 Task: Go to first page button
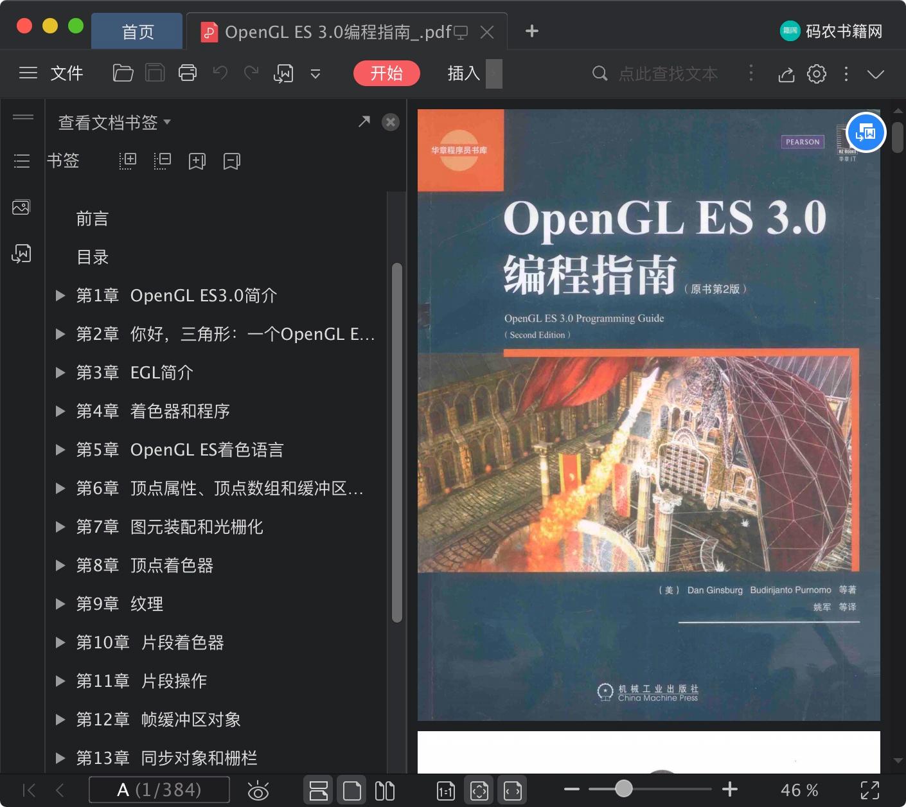pyautogui.click(x=29, y=790)
